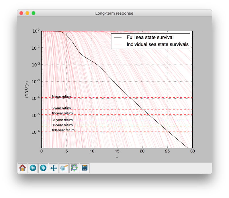Reset the plot with the Home icon
The height and width of the screenshot is (198, 229).
point(22,168)
